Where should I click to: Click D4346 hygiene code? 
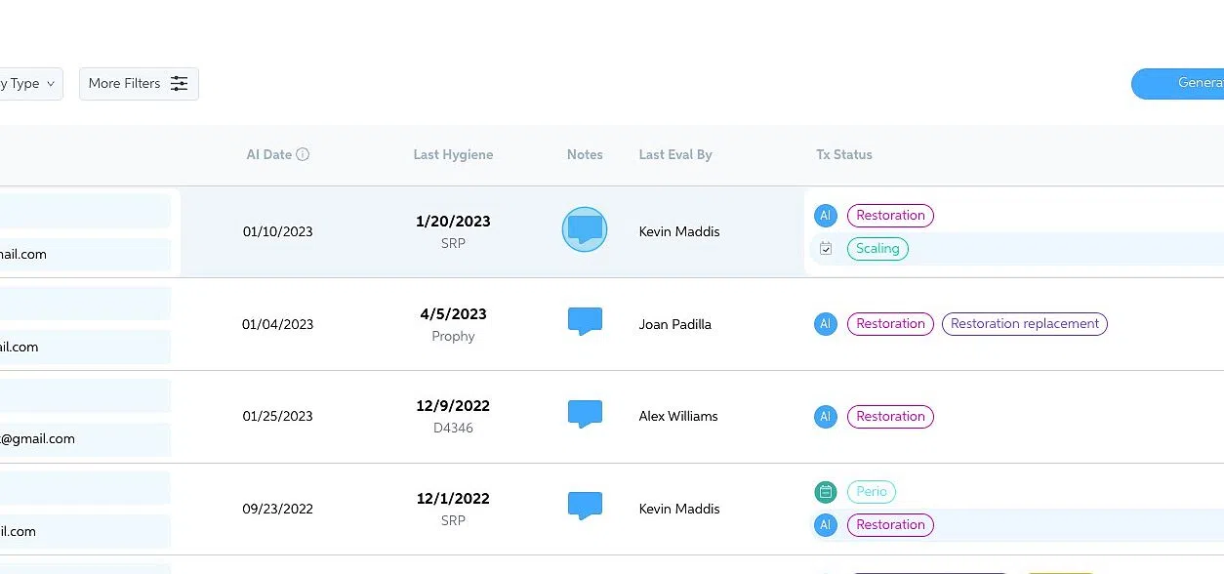tap(453, 429)
